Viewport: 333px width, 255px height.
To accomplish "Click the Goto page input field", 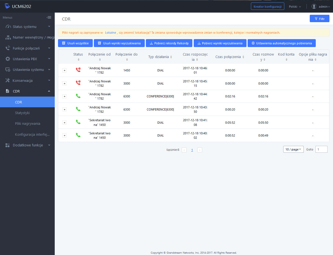I will (x=321, y=149).
